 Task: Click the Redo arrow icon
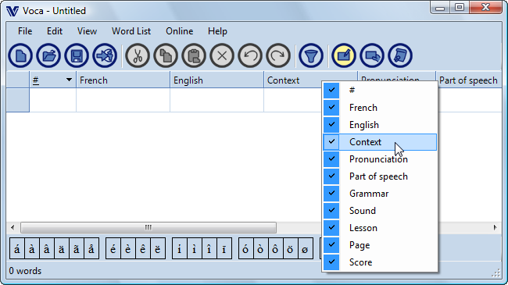point(279,55)
